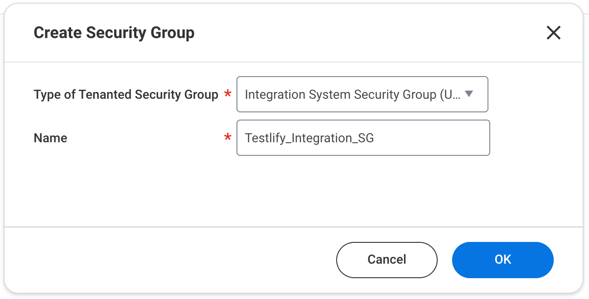
Task: Click the Create Security Group title
Action: (114, 33)
